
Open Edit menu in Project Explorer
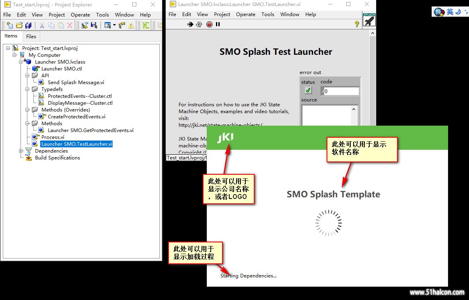tap(21, 14)
